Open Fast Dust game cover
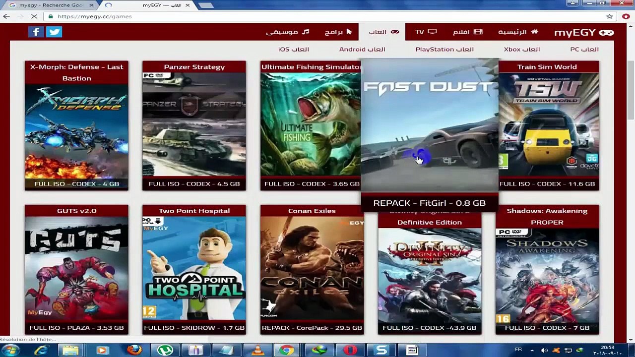 coord(430,125)
